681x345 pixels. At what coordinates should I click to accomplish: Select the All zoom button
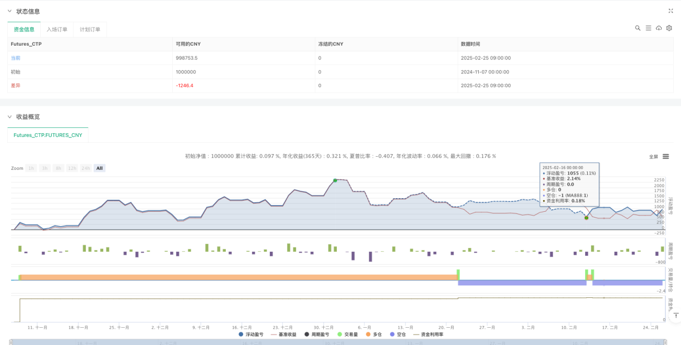click(x=100, y=168)
